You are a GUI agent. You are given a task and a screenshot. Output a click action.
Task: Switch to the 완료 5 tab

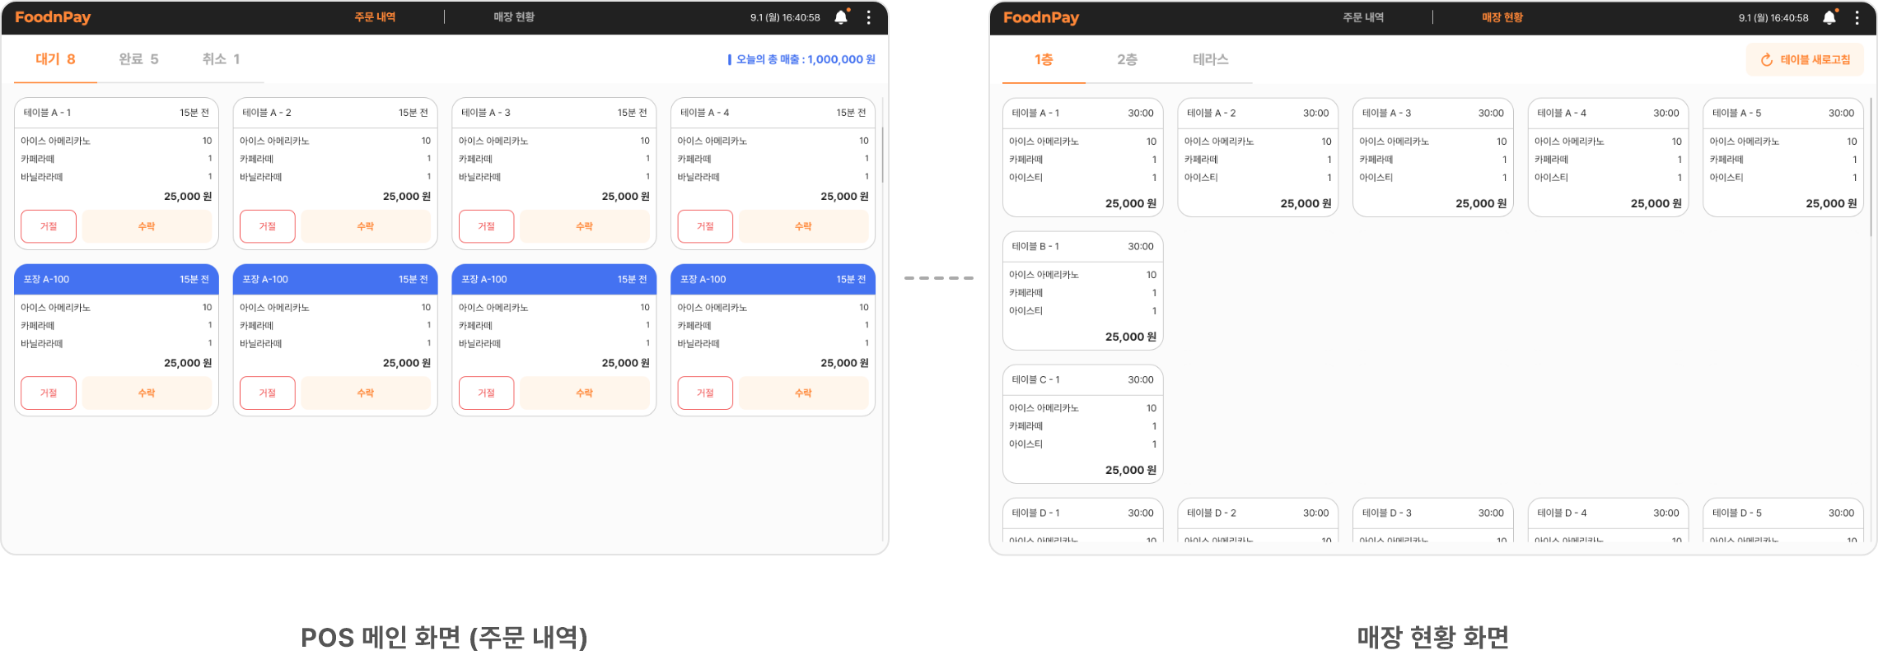(x=138, y=59)
